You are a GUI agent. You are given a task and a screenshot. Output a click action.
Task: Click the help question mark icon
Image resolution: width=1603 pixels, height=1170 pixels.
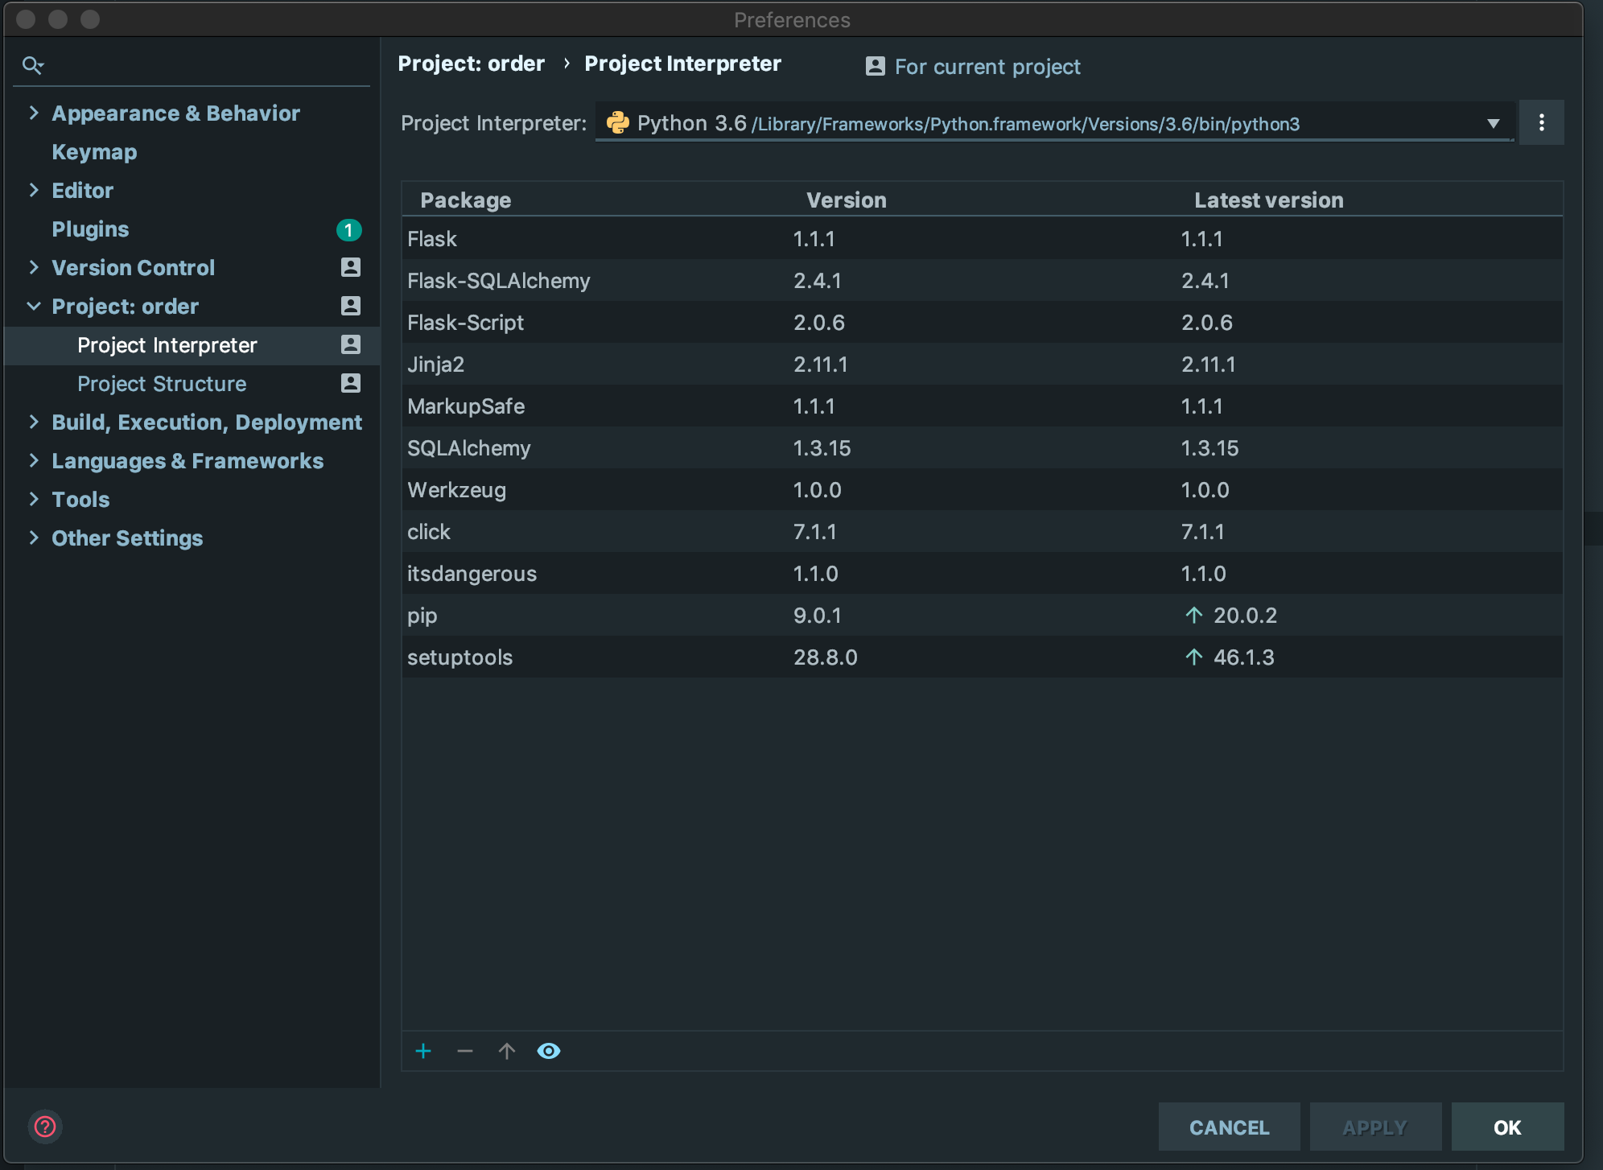pyautogui.click(x=45, y=1127)
